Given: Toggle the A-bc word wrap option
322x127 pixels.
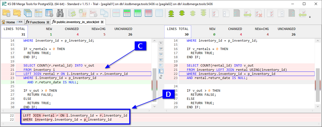Looking at the screenshot, I should [x=161, y=77].
